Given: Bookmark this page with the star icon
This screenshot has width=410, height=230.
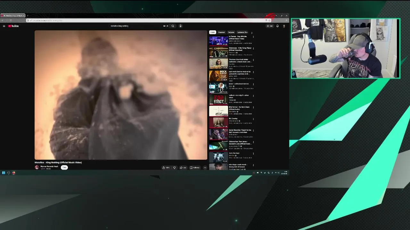Looking at the screenshot, I should [269, 20].
